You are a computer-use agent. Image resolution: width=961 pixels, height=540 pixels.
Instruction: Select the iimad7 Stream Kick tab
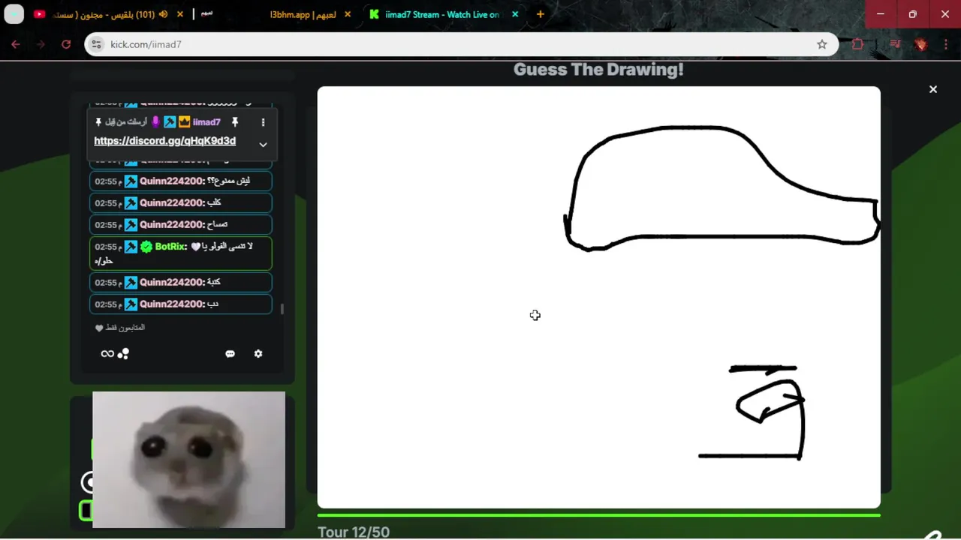pyautogui.click(x=441, y=14)
